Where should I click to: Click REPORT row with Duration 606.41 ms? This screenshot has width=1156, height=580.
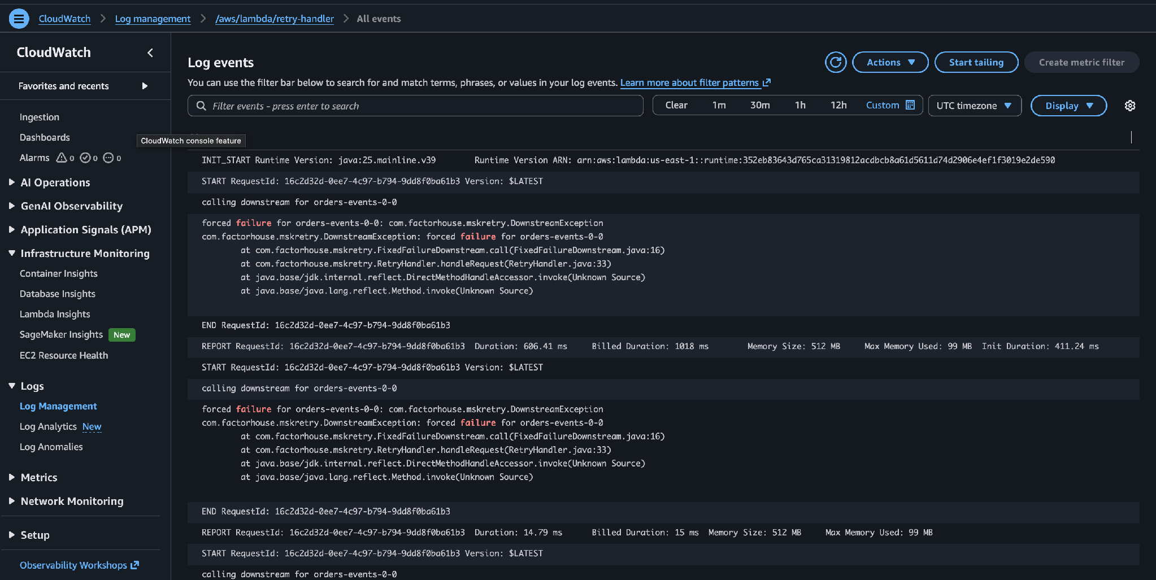click(663, 346)
